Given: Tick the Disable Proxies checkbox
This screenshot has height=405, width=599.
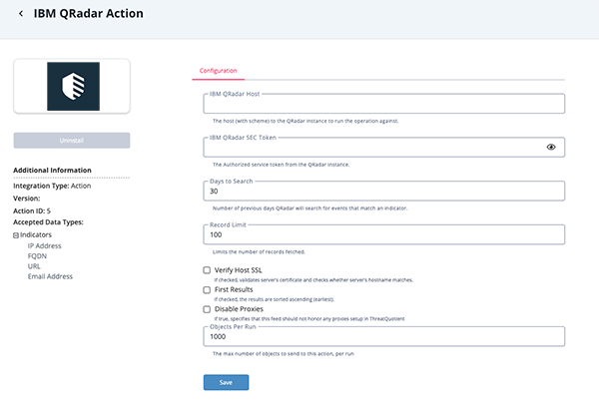Looking at the screenshot, I should pos(207,309).
